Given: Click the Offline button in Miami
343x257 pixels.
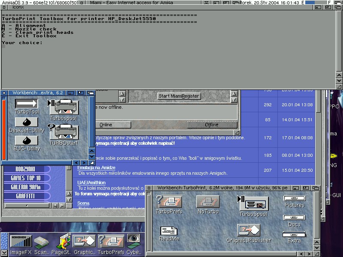Looking at the screenshot, I should coord(212,125).
